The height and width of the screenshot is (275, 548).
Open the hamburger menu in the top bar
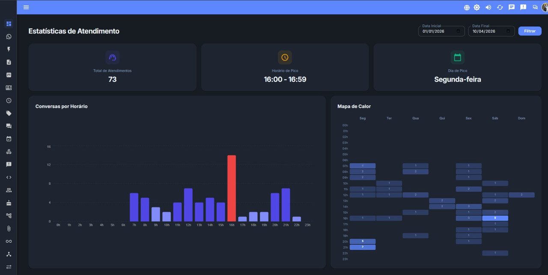[26, 7]
